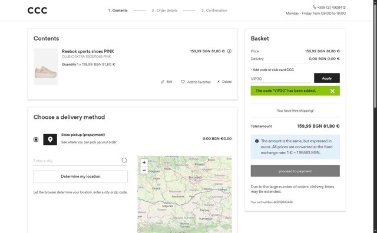The image size is (377, 233).
Task: Click the phone number +359 (2) 4928412
Action: click(331, 8)
